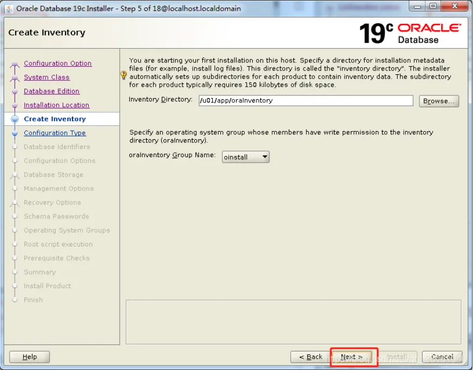
Task: Maximize the installer window
Action: pyautogui.click(x=433, y=7)
